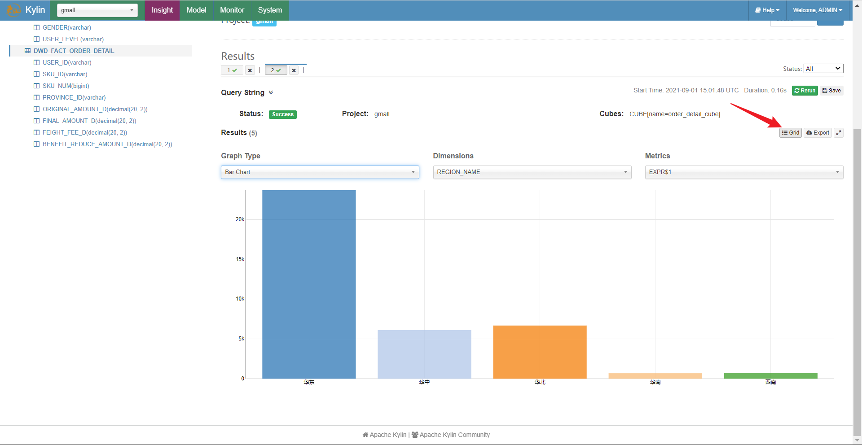The width and height of the screenshot is (862, 445).
Task: Click the 华南 light orange bar
Action: pyautogui.click(x=655, y=376)
